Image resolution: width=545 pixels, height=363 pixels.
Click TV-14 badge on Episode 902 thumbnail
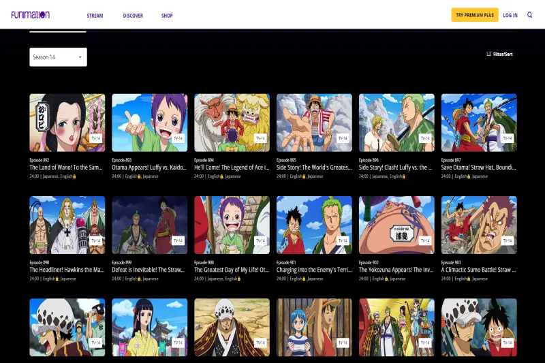point(425,240)
